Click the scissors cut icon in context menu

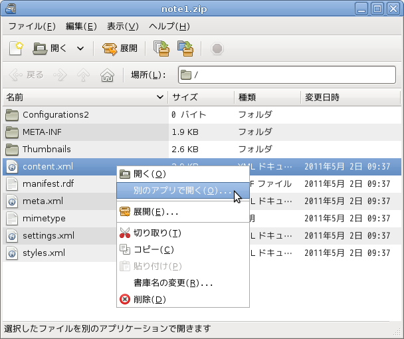125,233
